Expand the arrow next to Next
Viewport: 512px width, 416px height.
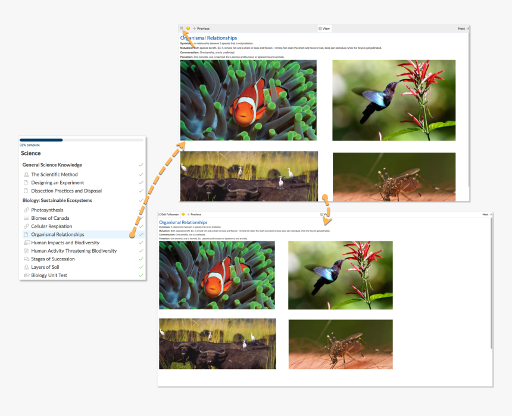(467, 28)
